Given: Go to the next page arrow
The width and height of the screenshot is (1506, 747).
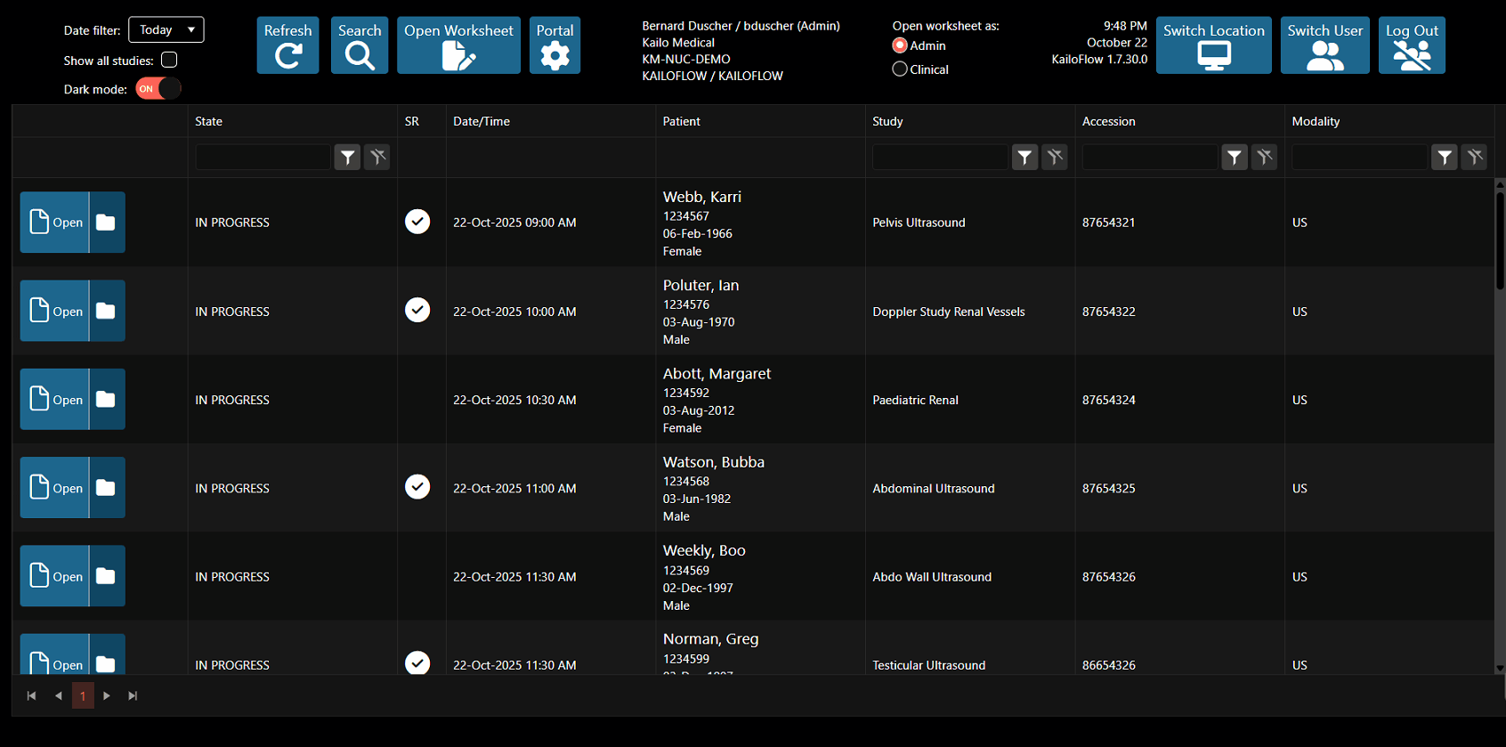Looking at the screenshot, I should (x=107, y=695).
